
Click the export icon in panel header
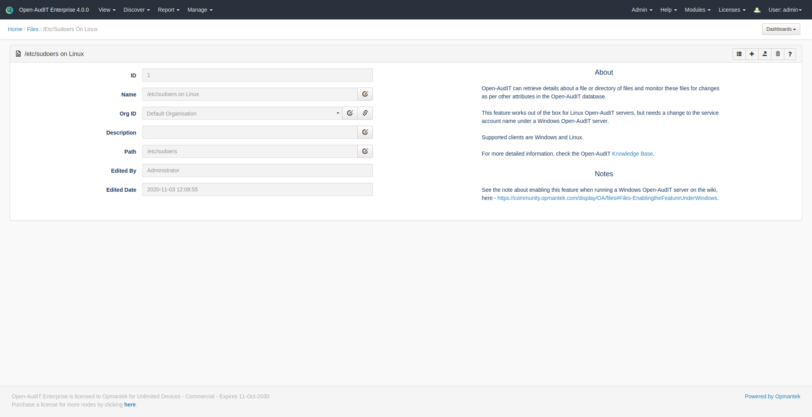click(764, 54)
